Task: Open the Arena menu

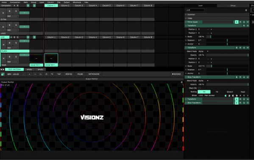Action: click(x=4, y=2)
